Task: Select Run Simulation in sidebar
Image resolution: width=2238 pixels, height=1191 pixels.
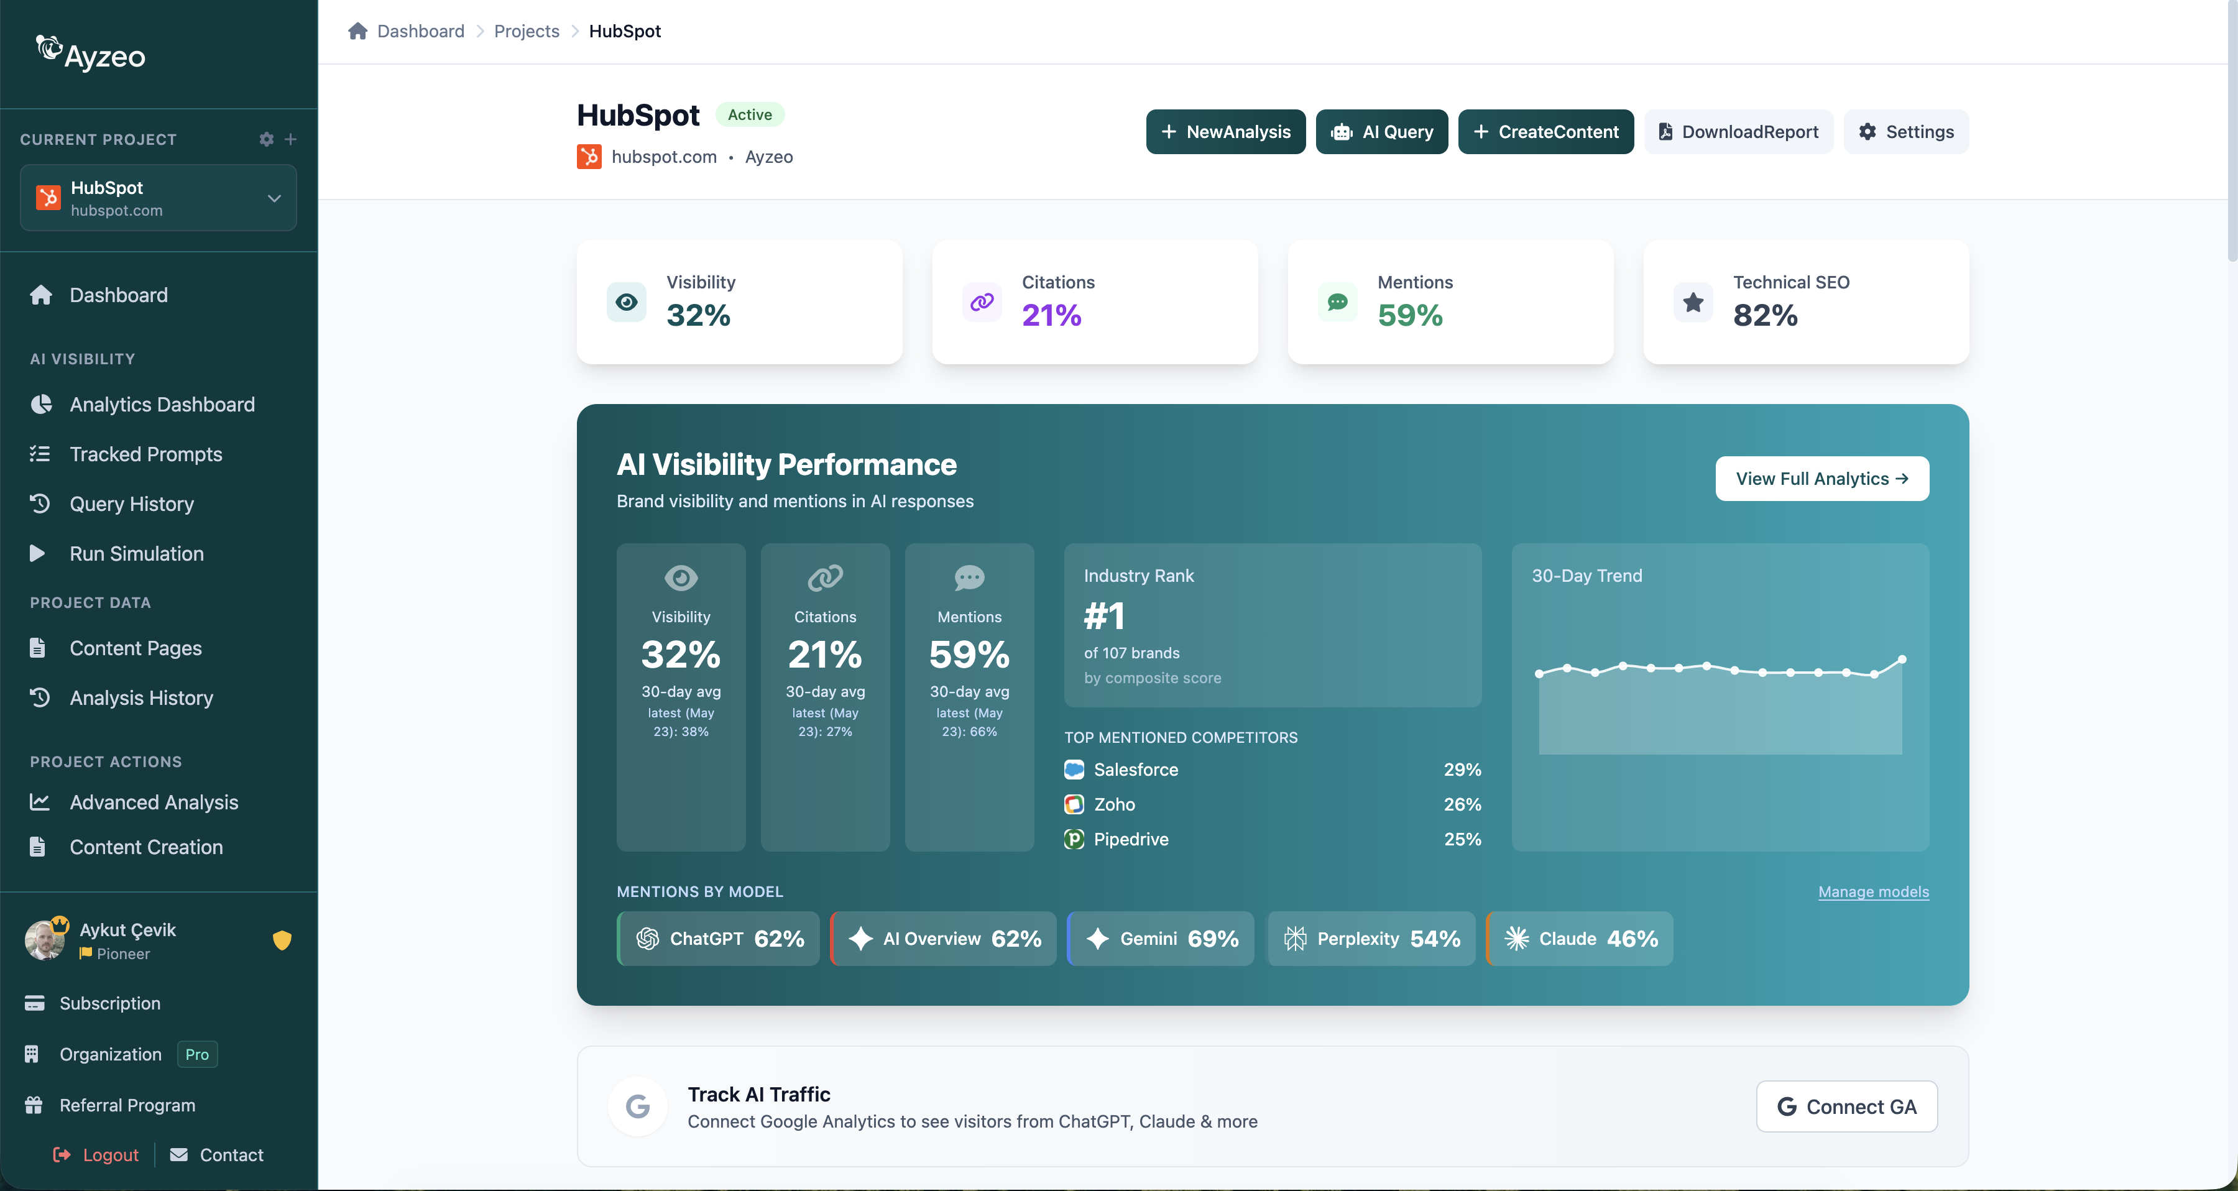Action: (x=136, y=553)
